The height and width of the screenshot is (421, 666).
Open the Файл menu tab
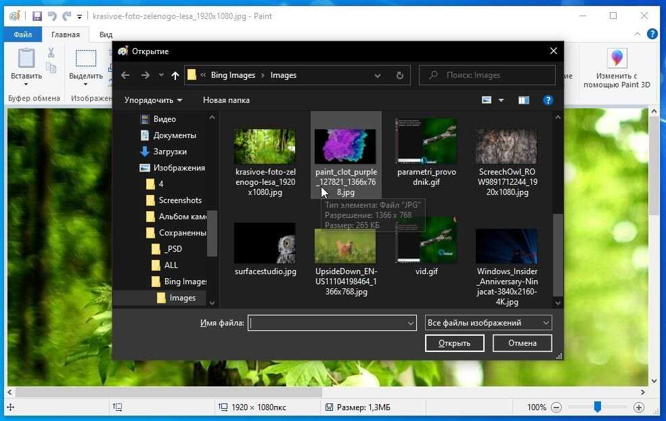[x=23, y=35]
